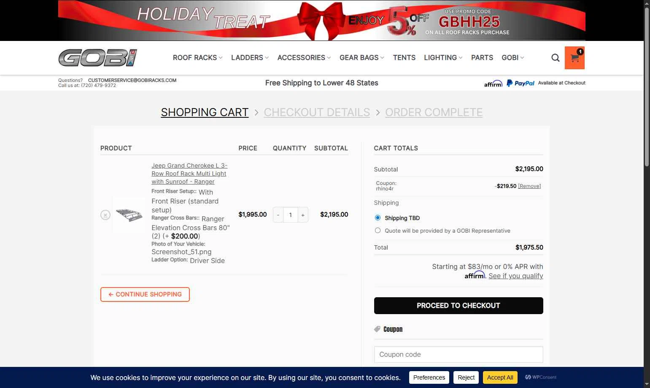Go to Order Complete step
This screenshot has height=388, width=650.
click(434, 112)
